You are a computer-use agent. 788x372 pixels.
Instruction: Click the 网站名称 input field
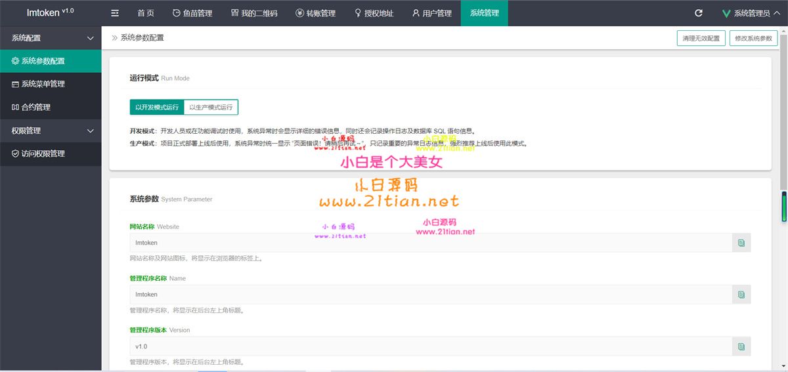pos(431,243)
